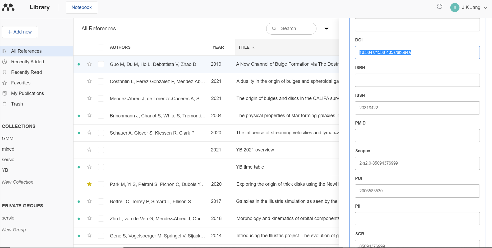
Task: Click the sync refresh icon
Action: (439, 7)
